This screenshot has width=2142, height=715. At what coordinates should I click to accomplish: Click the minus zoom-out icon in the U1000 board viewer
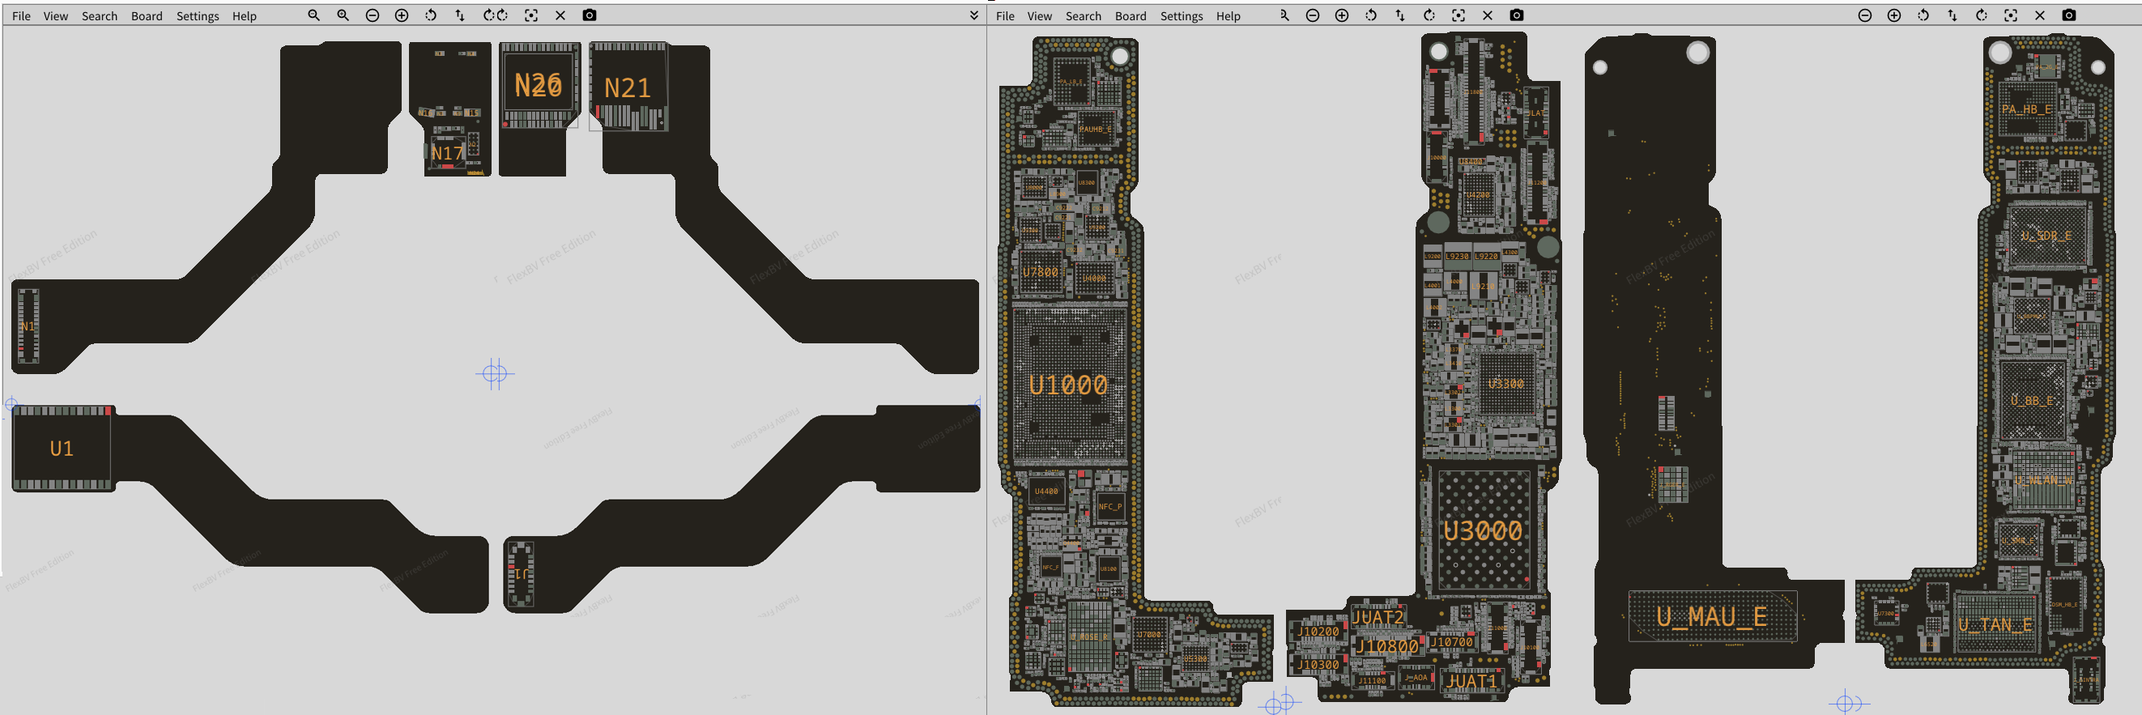(x=1312, y=15)
